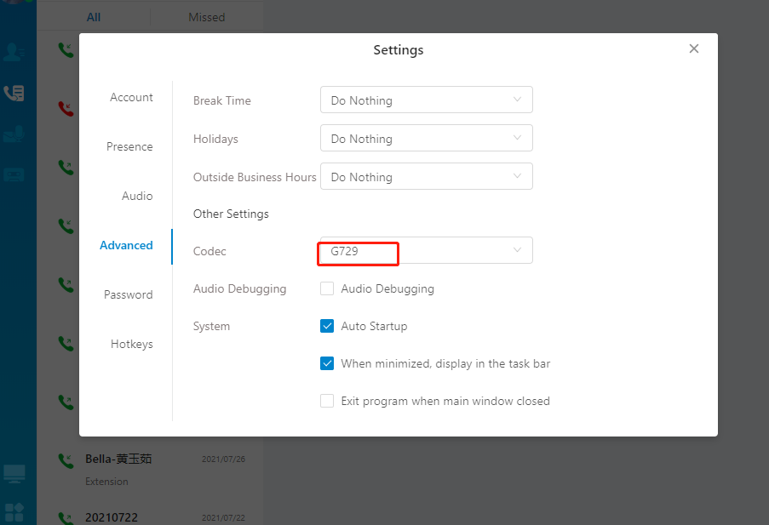Expand the Outside Business Hours dropdown
Screen dimensions: 769x525
426,176
